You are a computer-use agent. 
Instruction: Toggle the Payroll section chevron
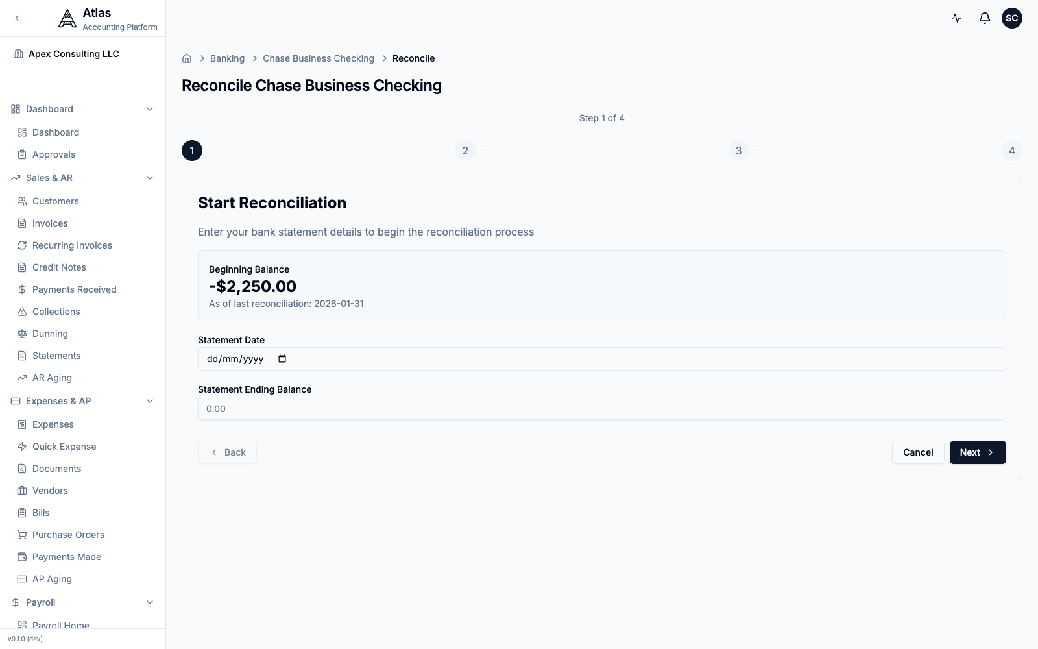pos(150,602)
